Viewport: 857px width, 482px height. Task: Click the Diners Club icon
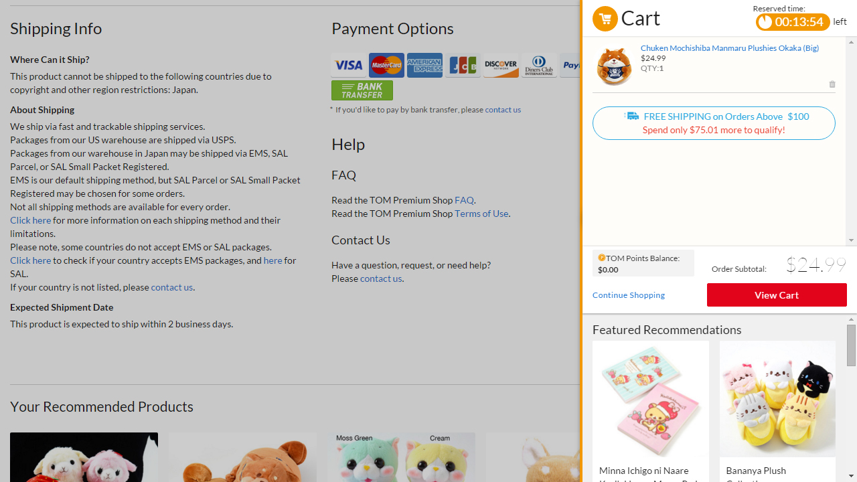pyautogui.click(x=539, y=65)
